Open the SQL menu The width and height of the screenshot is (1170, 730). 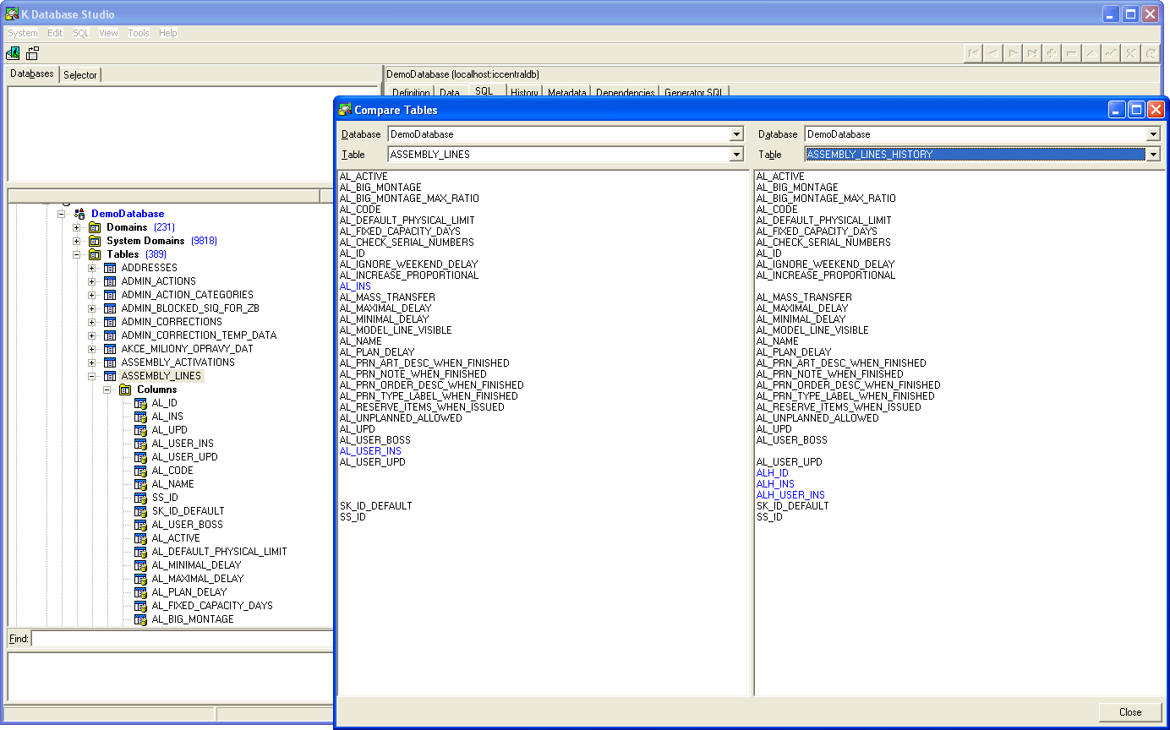click(x=80, y=33)
